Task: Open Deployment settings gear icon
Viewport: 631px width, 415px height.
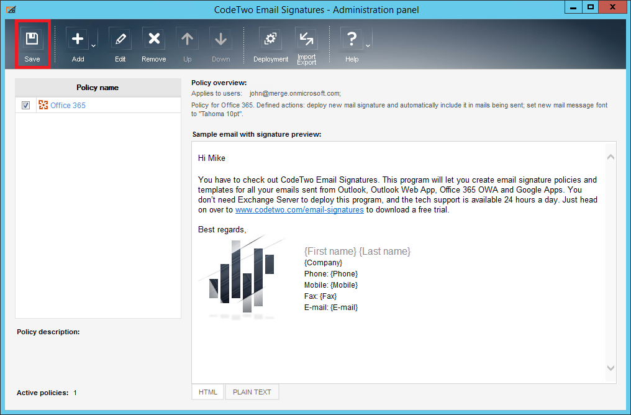Action: [270, 39]
